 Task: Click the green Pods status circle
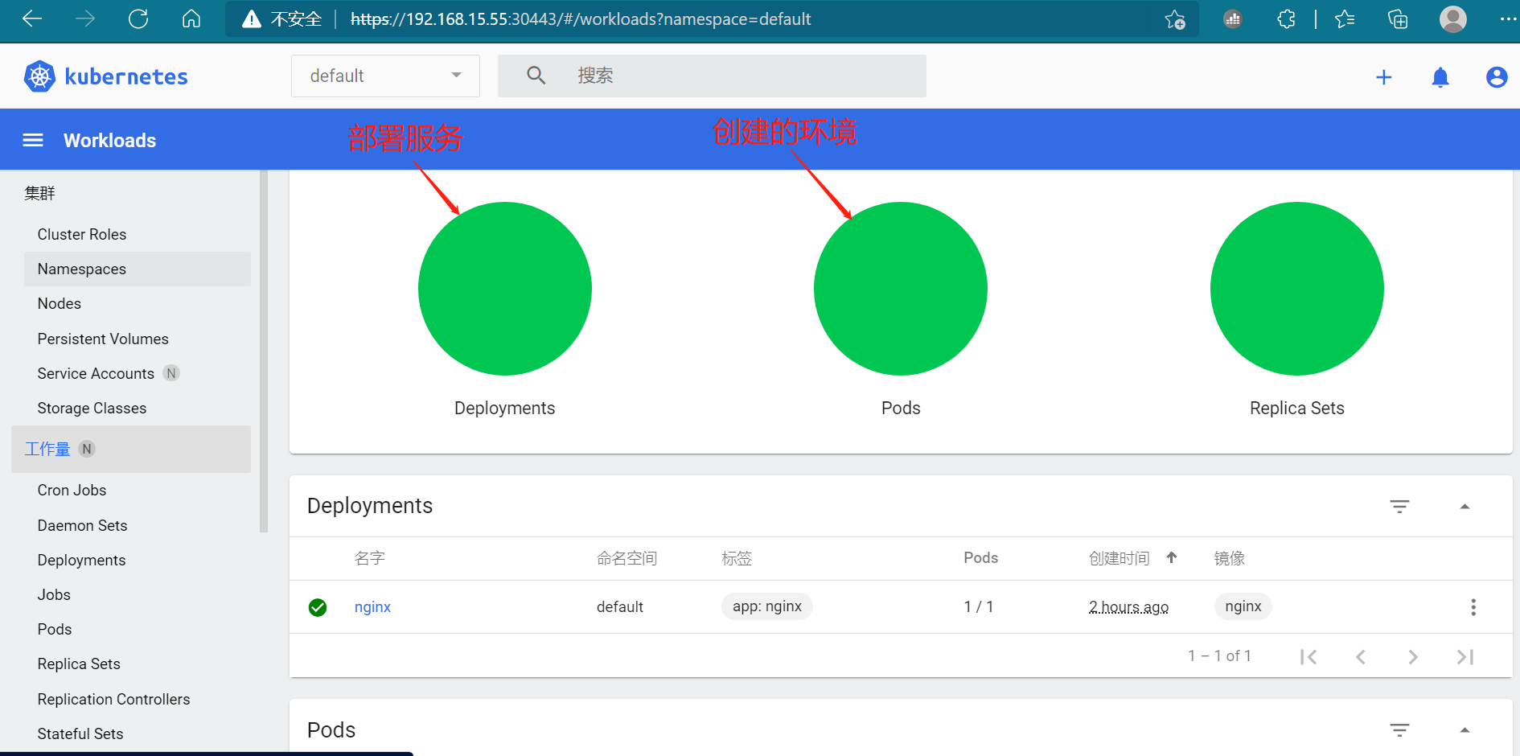pos(901,289)
